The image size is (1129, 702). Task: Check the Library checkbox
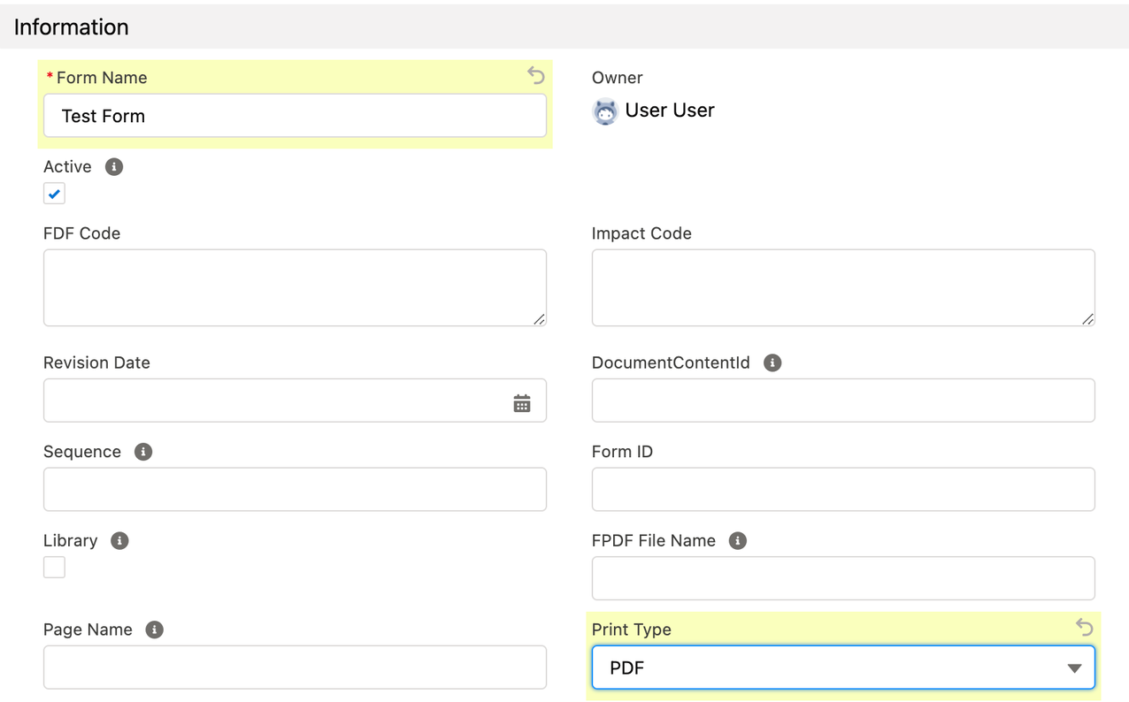pyautogui.click(x=54, y=567)
